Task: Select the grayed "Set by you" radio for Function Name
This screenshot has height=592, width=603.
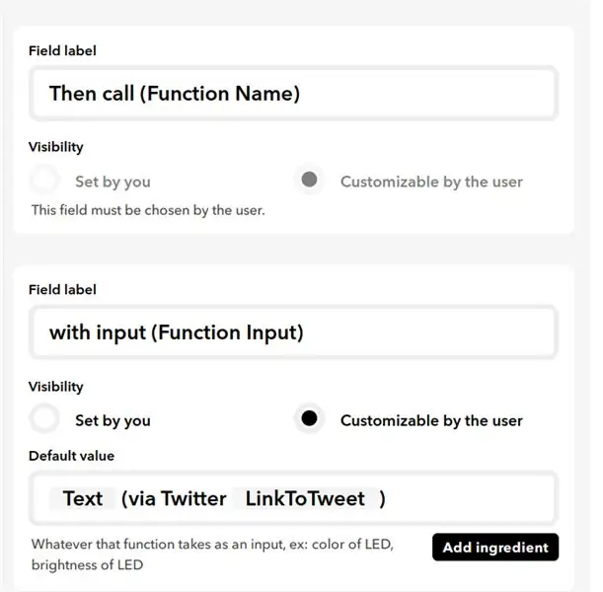Action: coord(44,180)
